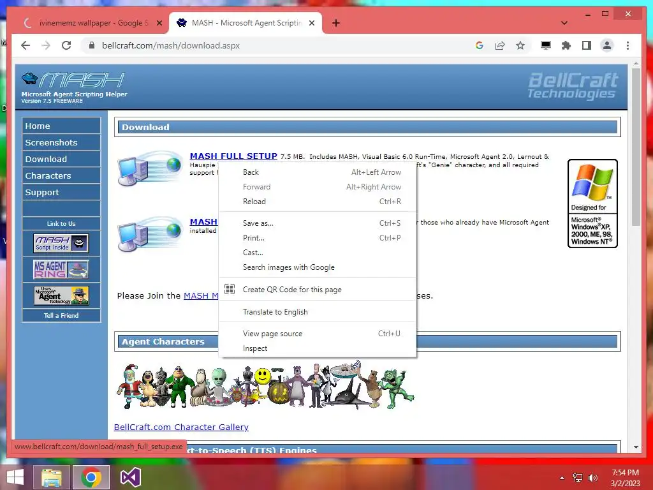
Task: Toggle the Chrome side panel icon
Action: click(587, 45)
